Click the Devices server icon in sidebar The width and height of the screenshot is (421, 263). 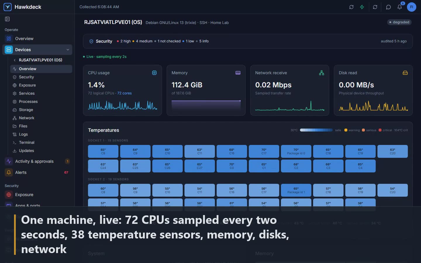click(9, 50)
